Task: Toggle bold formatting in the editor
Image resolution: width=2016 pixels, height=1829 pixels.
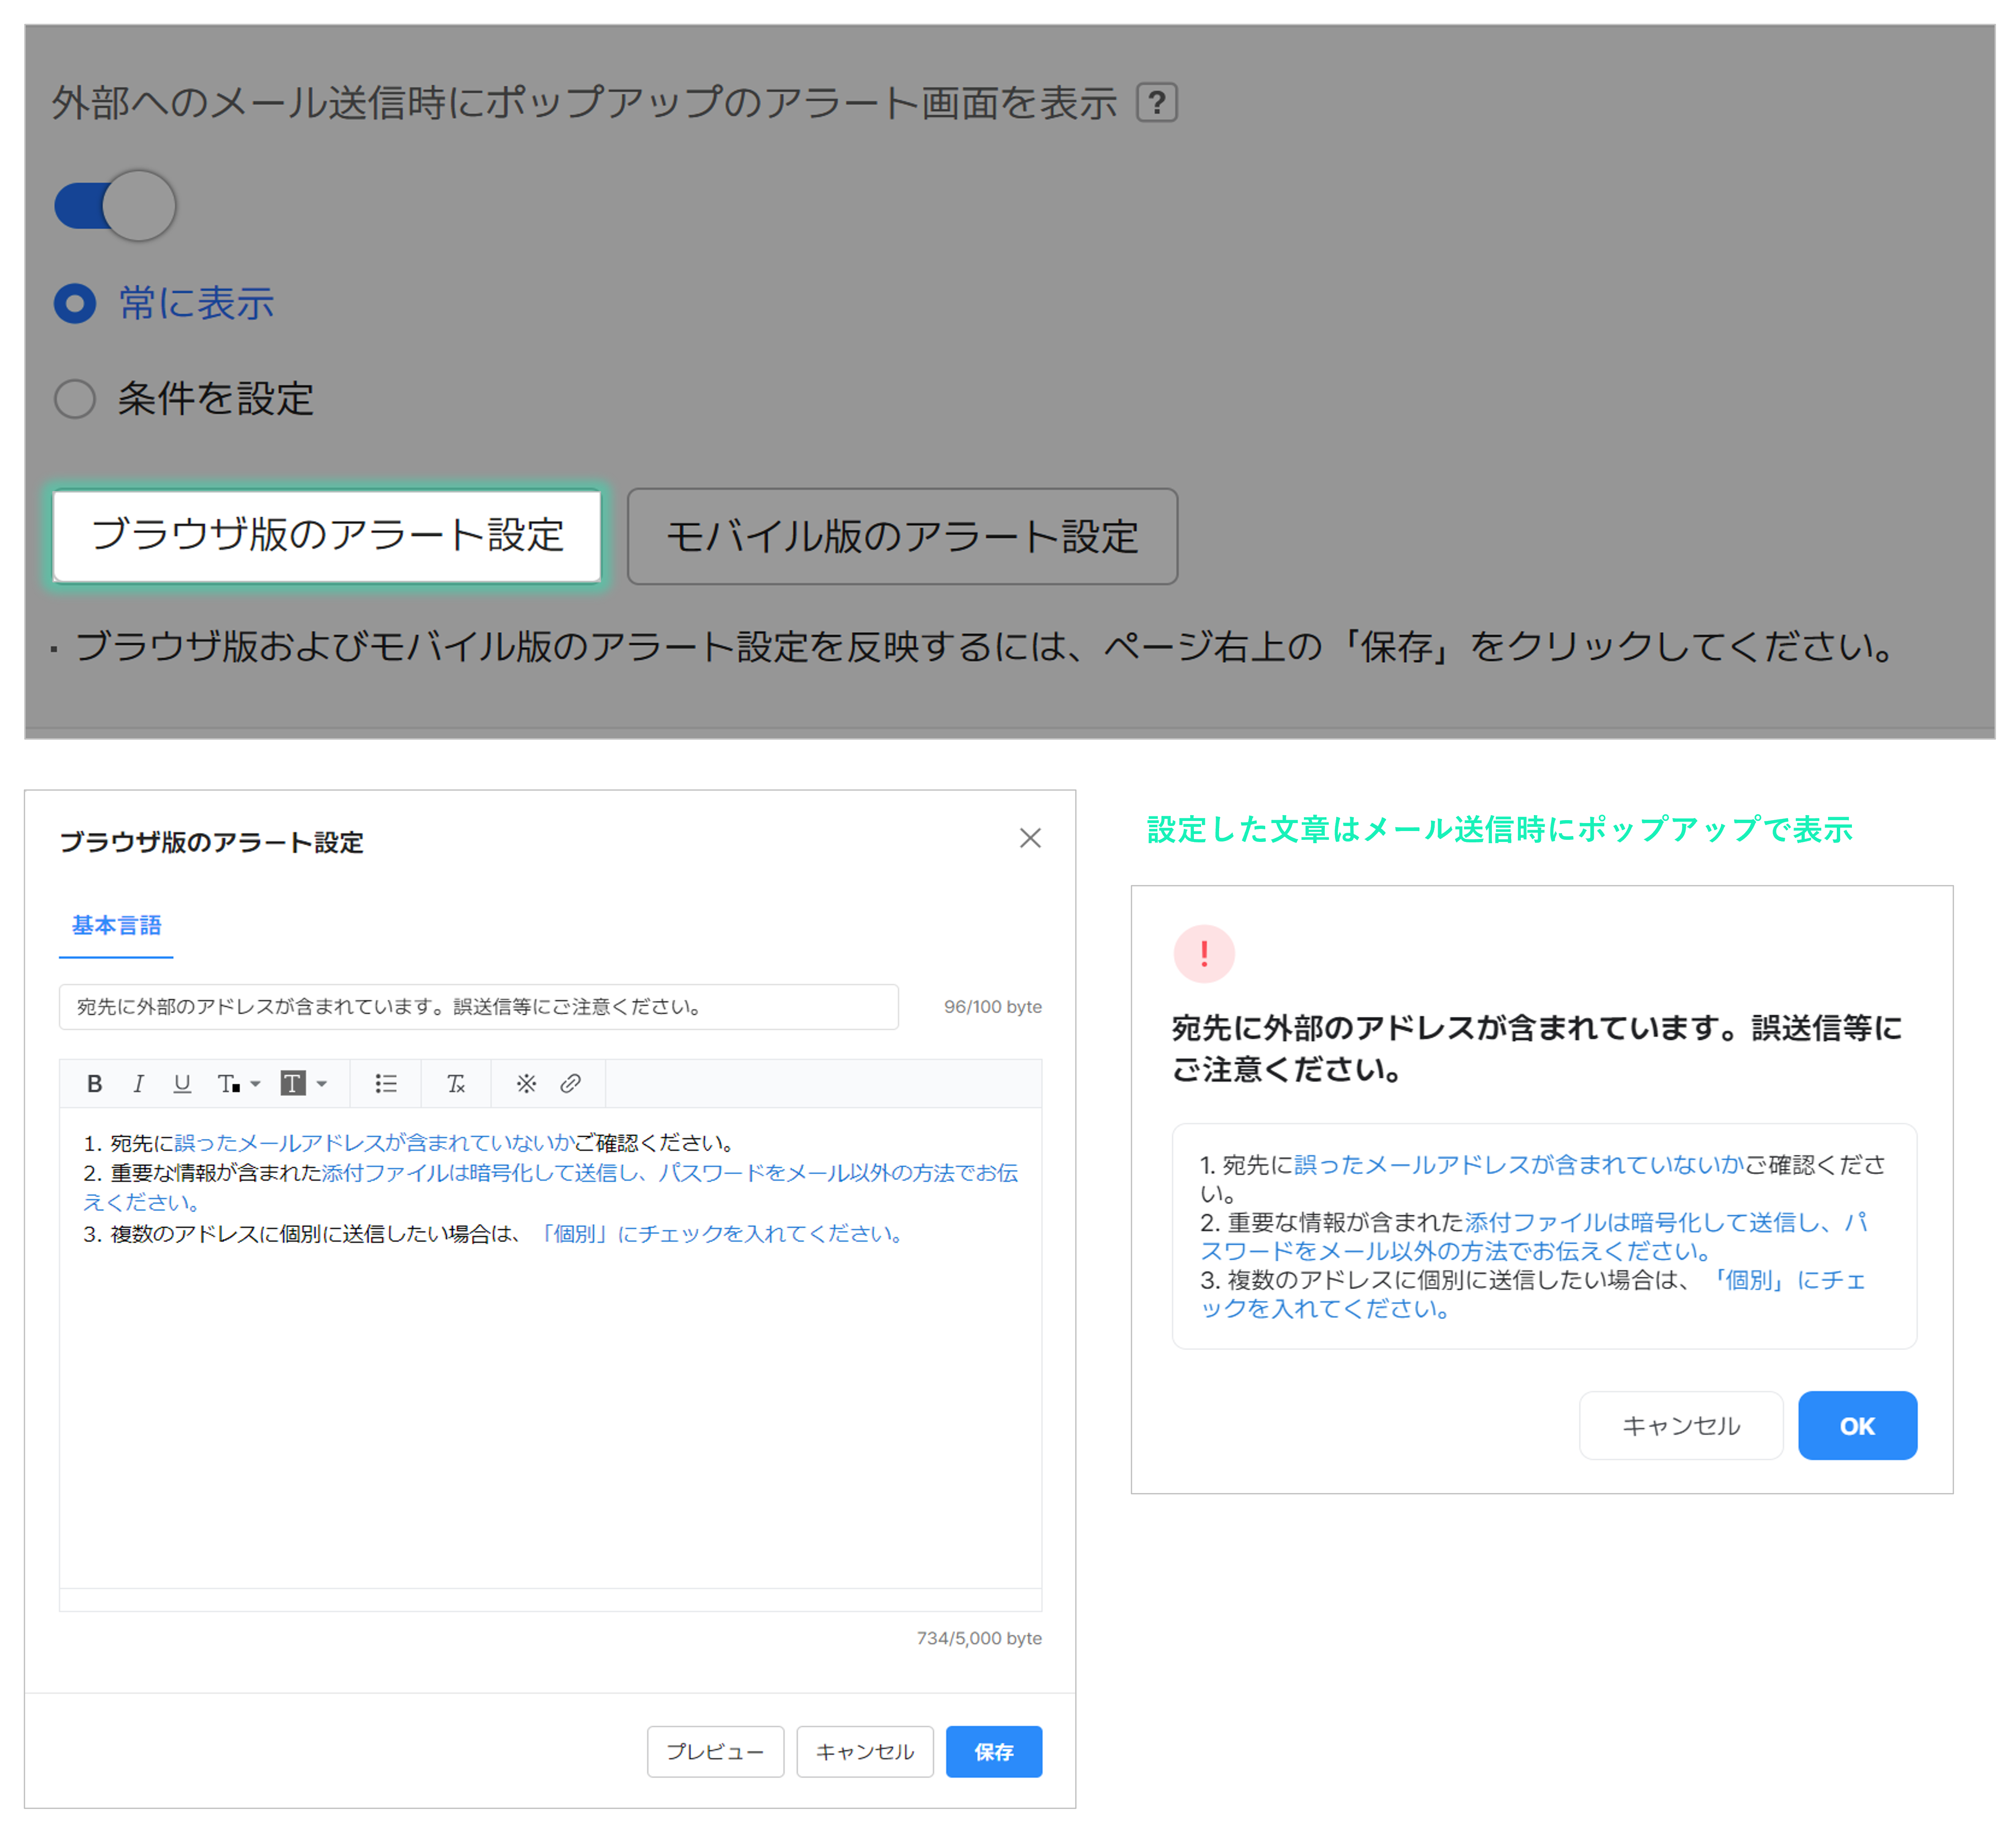Action: [94, 1084]
